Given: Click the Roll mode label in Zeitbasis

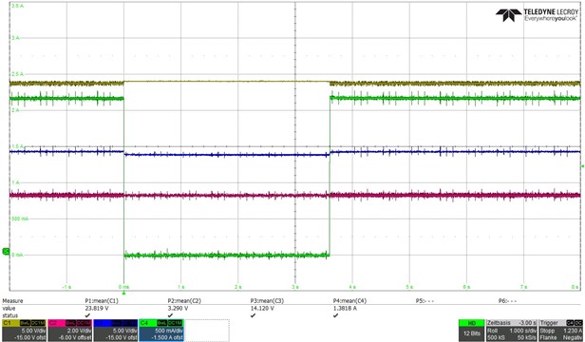Looking at the screenshot, I should (492, 331).
